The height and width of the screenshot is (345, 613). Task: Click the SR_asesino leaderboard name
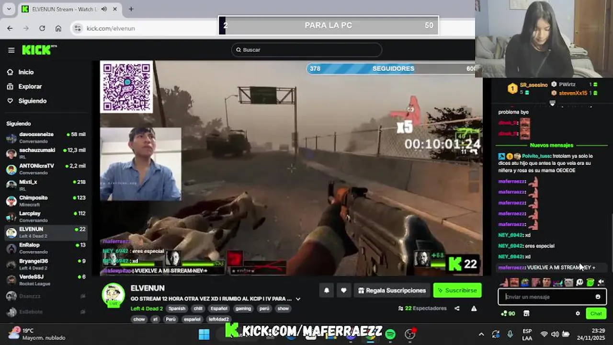tap(534, 85)
